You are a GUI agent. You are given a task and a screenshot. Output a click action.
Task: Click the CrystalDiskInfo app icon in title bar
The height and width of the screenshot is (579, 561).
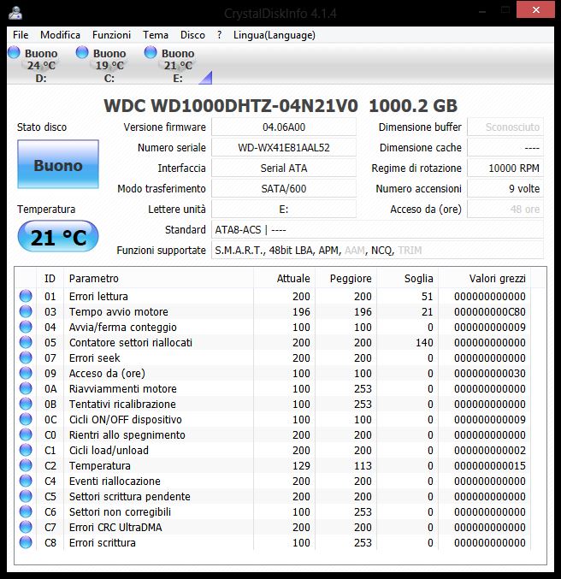[x=15, y=13]
